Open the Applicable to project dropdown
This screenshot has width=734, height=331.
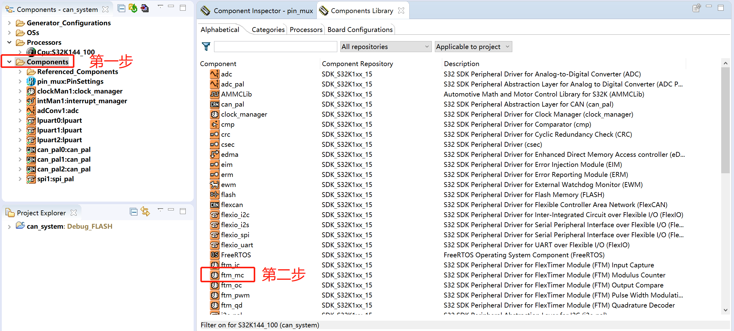click(473, 47)
